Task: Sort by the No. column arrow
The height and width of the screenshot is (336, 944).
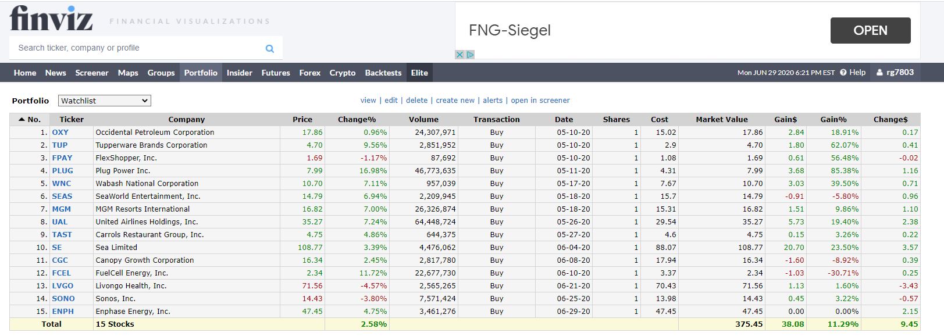Action: (22, 119)
